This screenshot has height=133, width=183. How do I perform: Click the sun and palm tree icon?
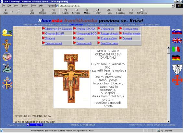(x=7, y=32)
